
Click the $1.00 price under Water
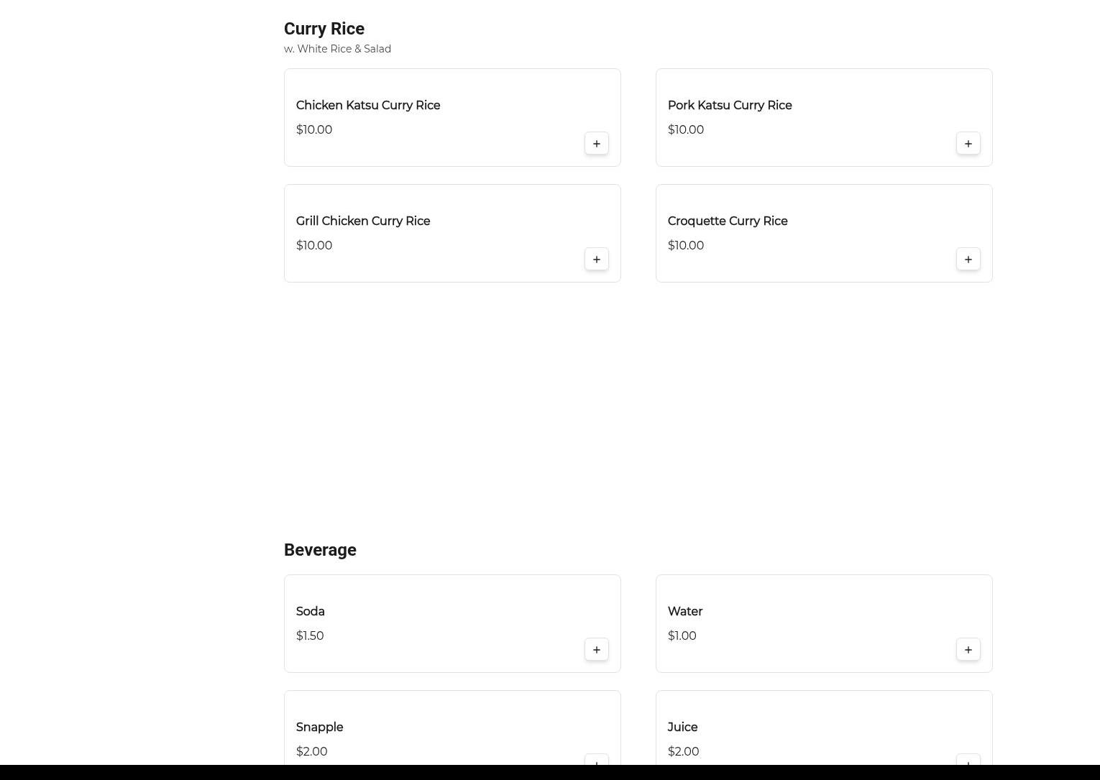[682, 636]
